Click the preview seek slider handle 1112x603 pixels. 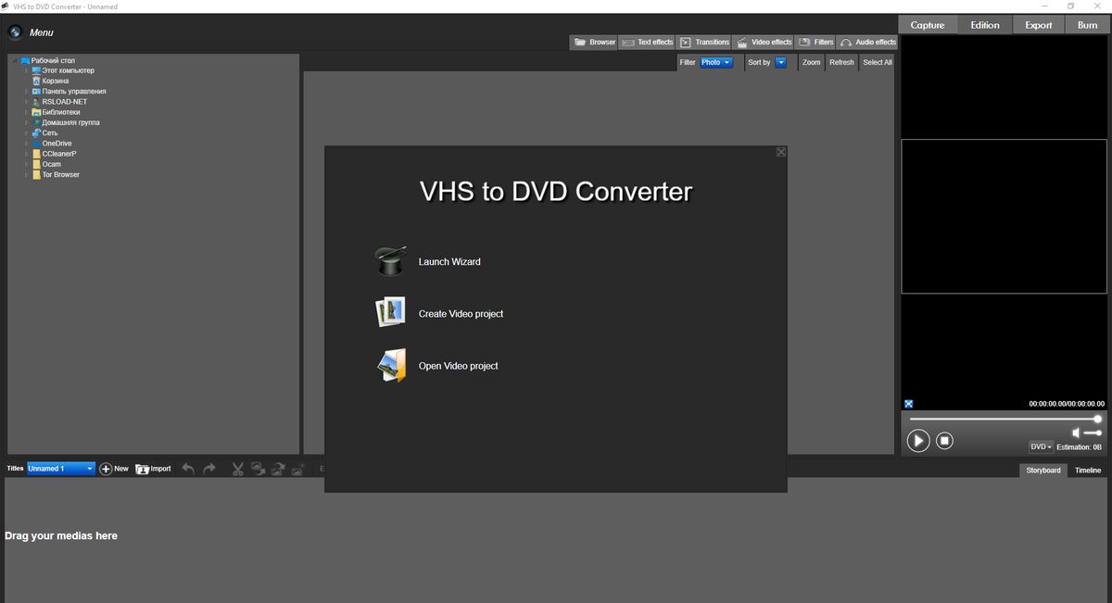pos(1098,419)
